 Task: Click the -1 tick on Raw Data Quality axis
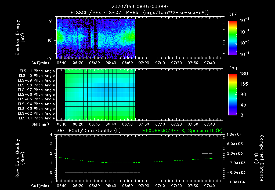point(50,182)
